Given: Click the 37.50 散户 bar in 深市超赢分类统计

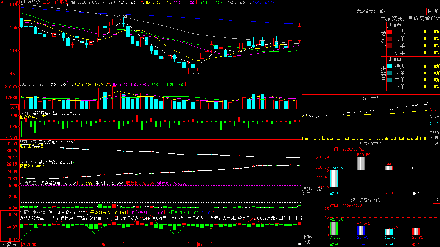Looking at the screenshot, I should pos(334,228).
